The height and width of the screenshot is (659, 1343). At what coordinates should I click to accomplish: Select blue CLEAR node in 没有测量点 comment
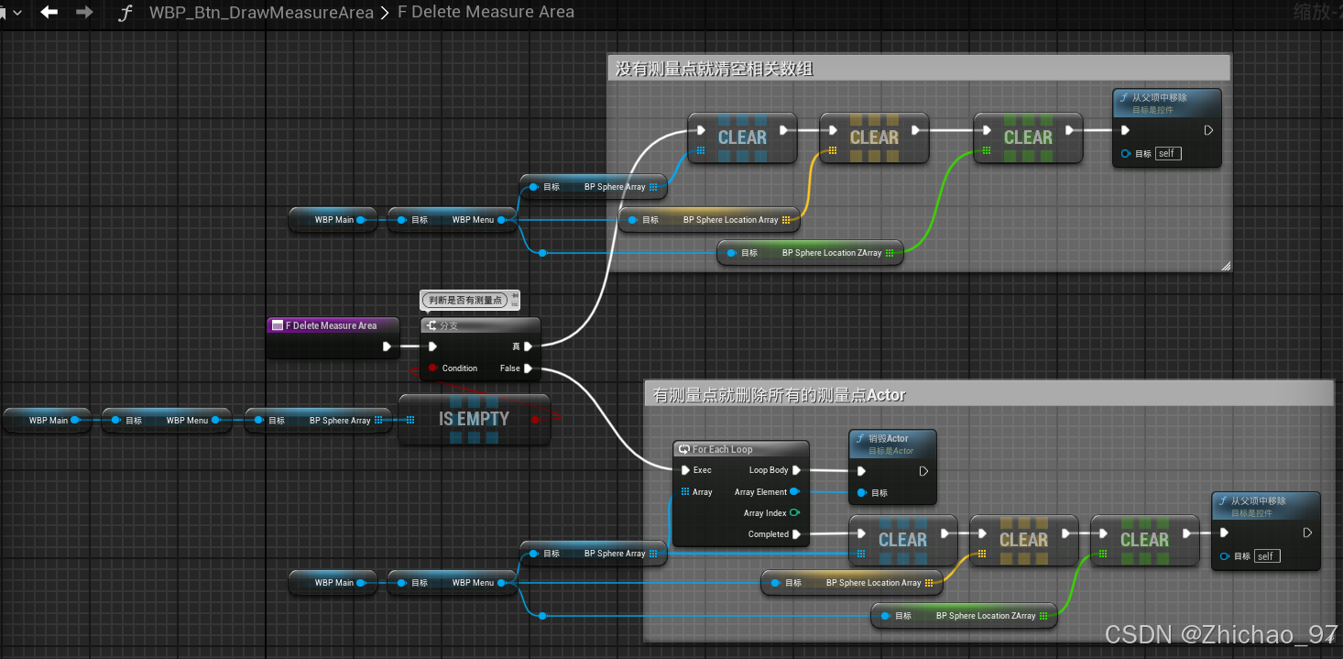742,137
